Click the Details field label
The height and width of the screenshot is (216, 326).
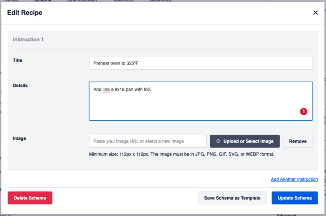20,85
